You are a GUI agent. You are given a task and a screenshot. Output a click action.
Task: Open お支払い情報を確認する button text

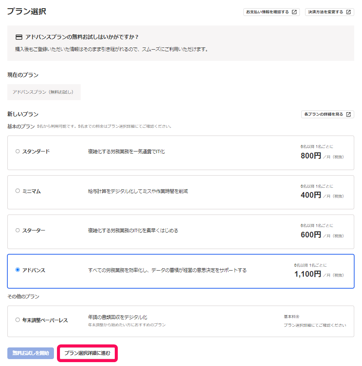click(267, 12)
